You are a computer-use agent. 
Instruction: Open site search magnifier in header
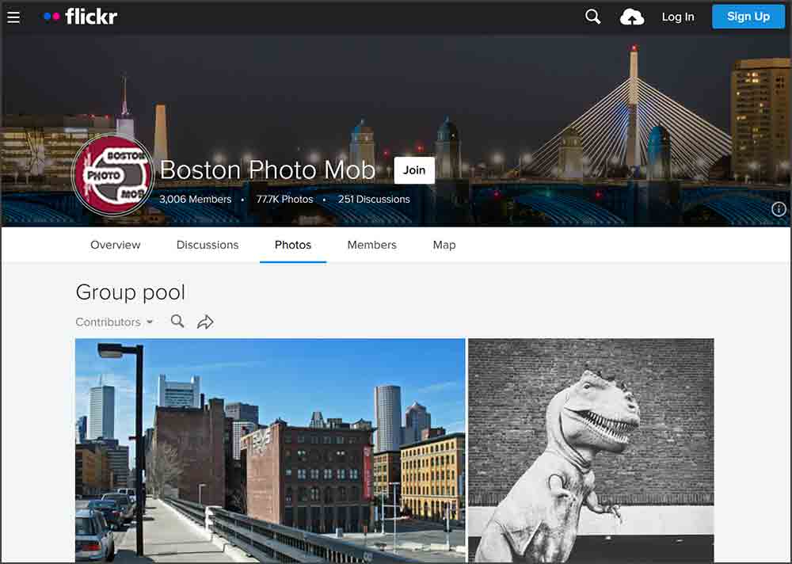(592, 17)
